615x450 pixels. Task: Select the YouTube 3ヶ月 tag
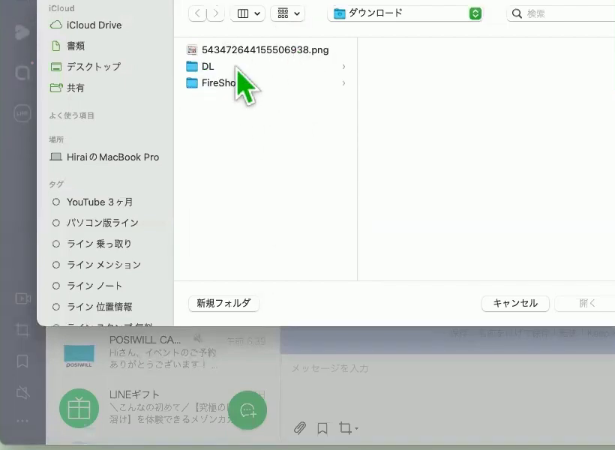pyautogui.click(x=92, y=202)
